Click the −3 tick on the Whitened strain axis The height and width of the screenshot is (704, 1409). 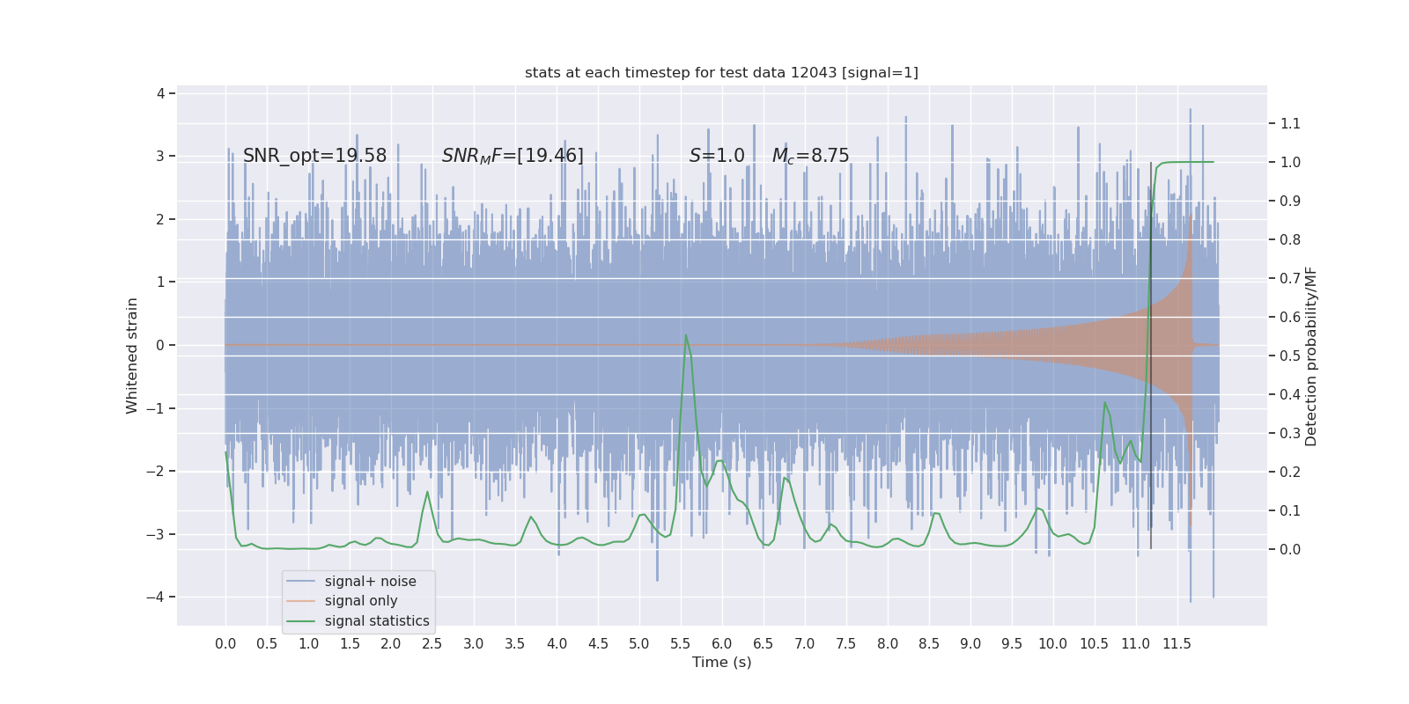pos(155,534)
